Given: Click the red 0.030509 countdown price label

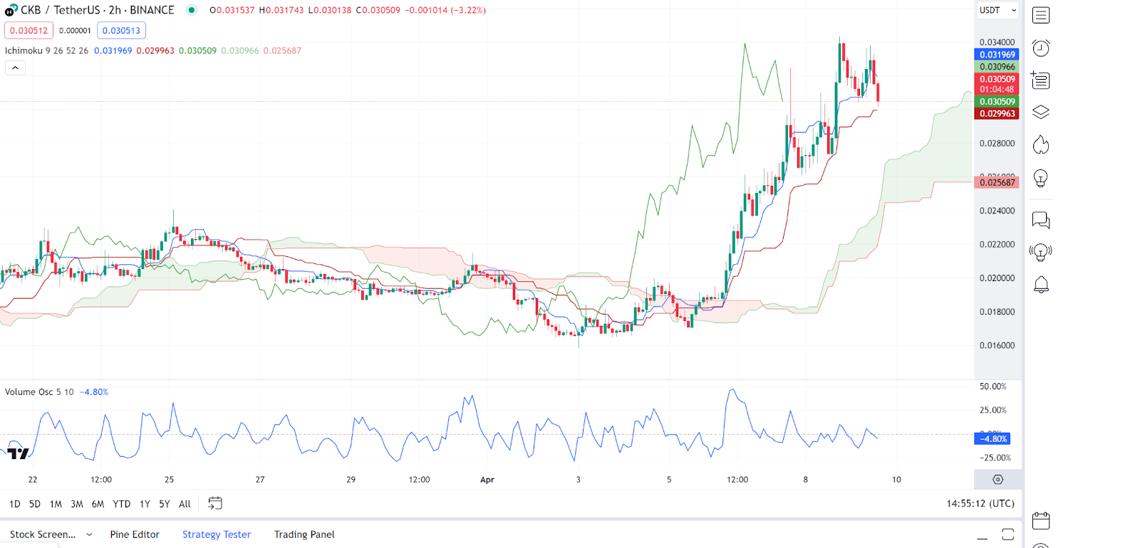Looking at the screenshot, I should (997, 84).
